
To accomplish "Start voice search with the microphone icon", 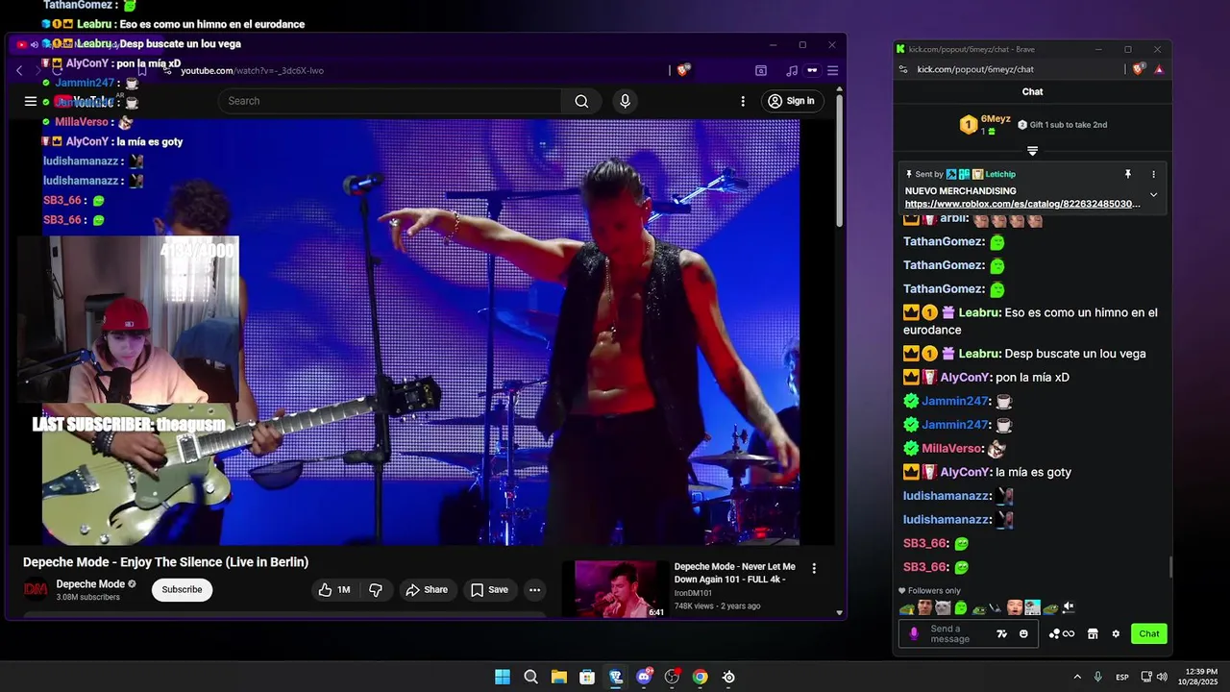I will [x=626, y=101].
